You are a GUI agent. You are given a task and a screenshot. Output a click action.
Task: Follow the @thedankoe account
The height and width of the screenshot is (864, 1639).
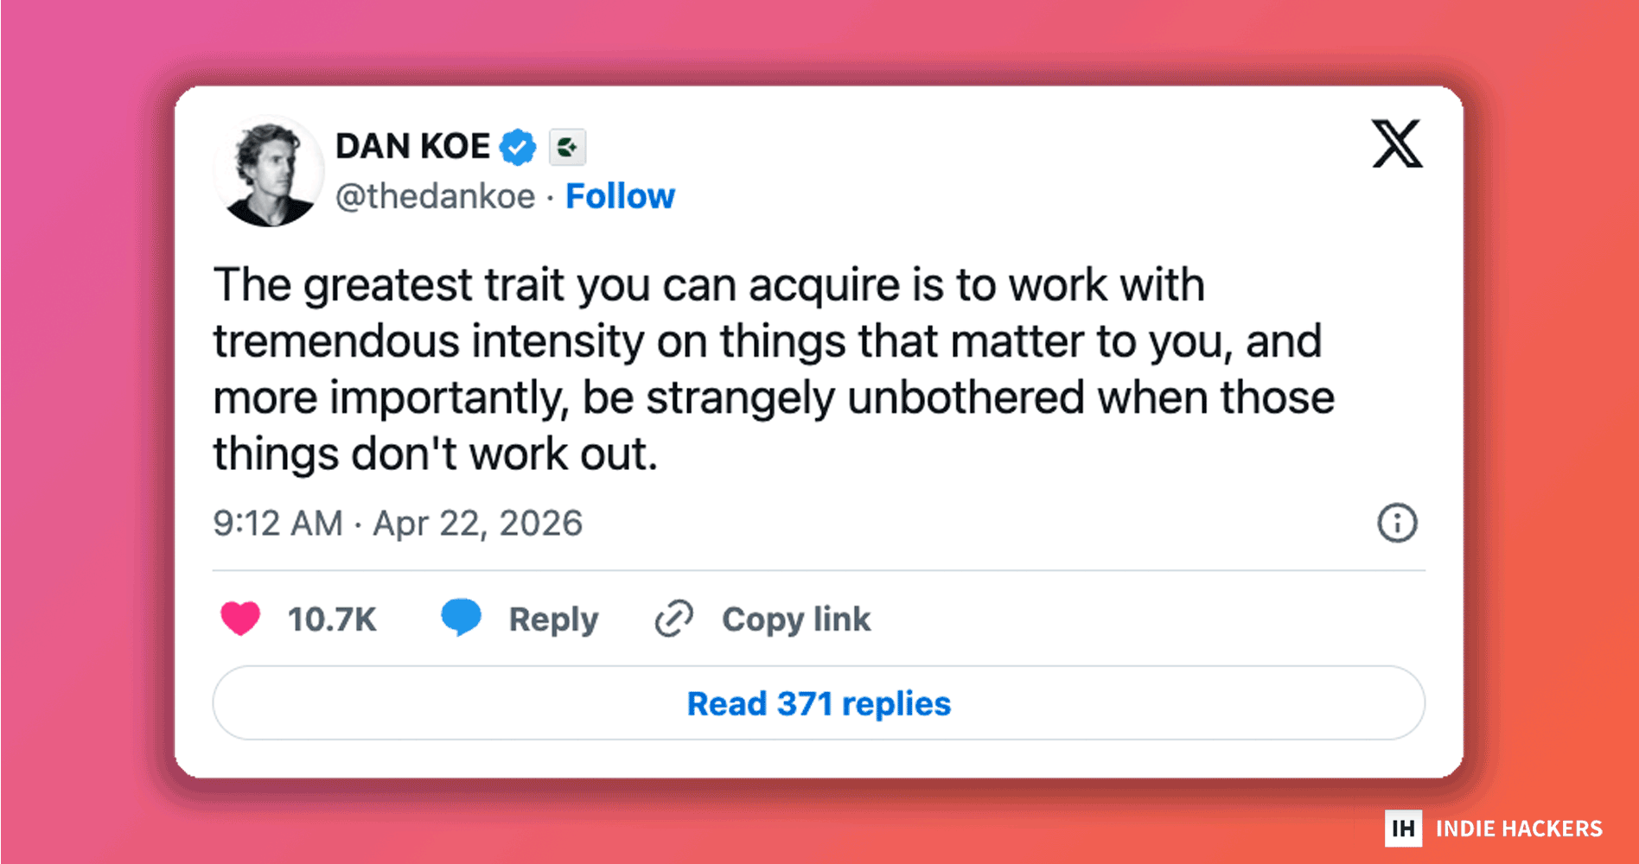click(620, 197)
